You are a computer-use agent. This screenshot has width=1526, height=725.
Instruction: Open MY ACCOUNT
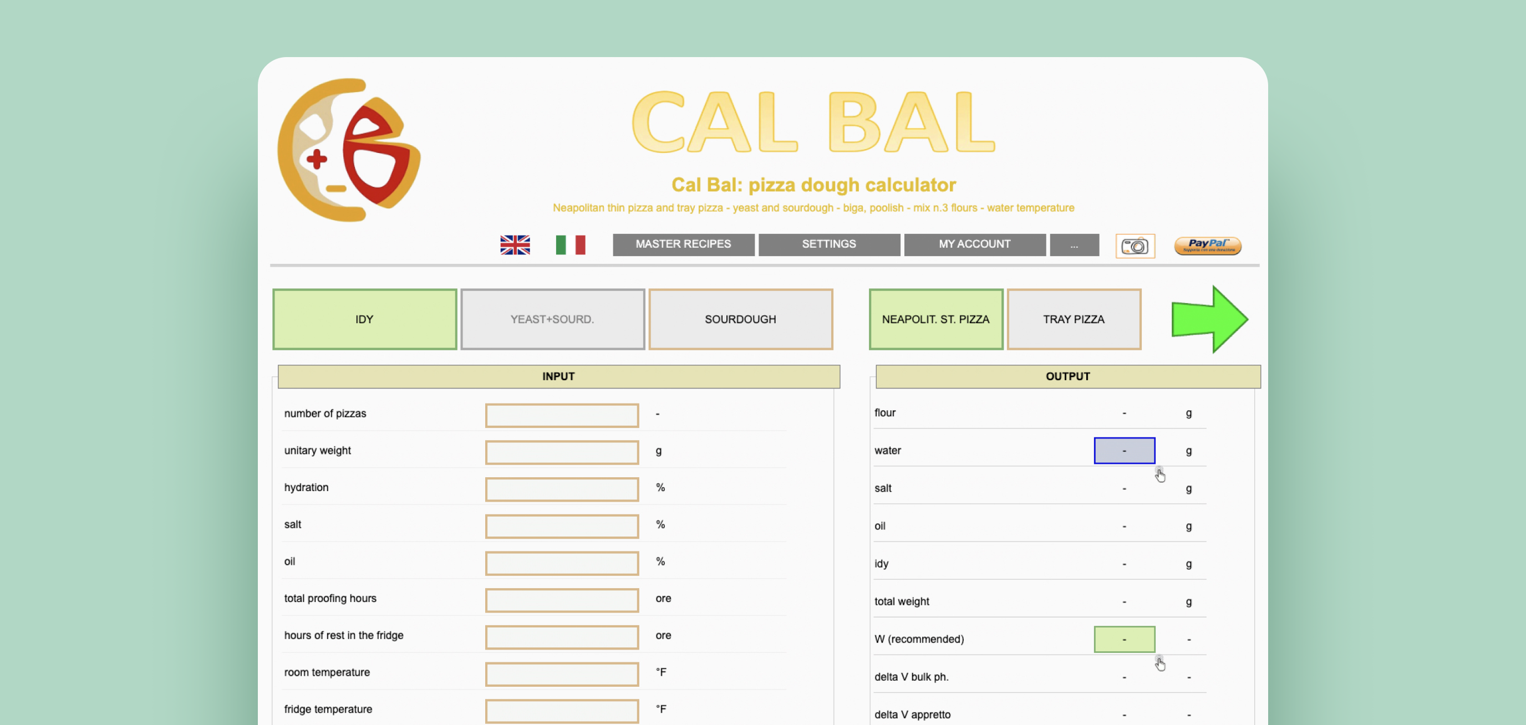click(x=974, y=244)
